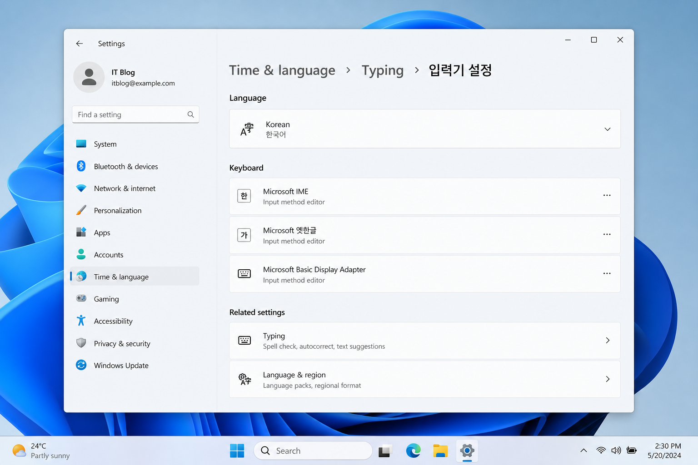
Task: Click the Accessibility figure icon
Action: pyautogui.click(x=81, y=321)
